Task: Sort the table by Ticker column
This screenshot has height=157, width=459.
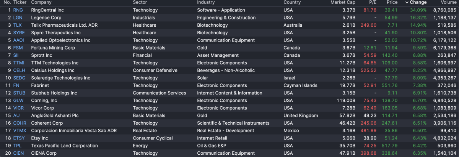Action: (x=20, y=2)
